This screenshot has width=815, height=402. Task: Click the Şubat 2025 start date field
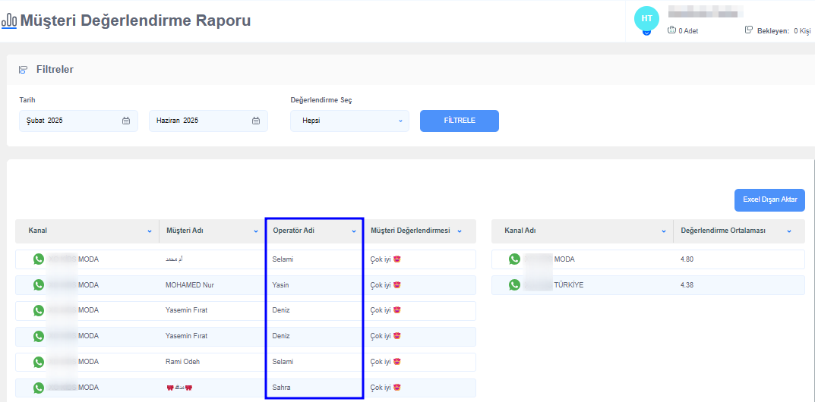(x=78, y=121)
